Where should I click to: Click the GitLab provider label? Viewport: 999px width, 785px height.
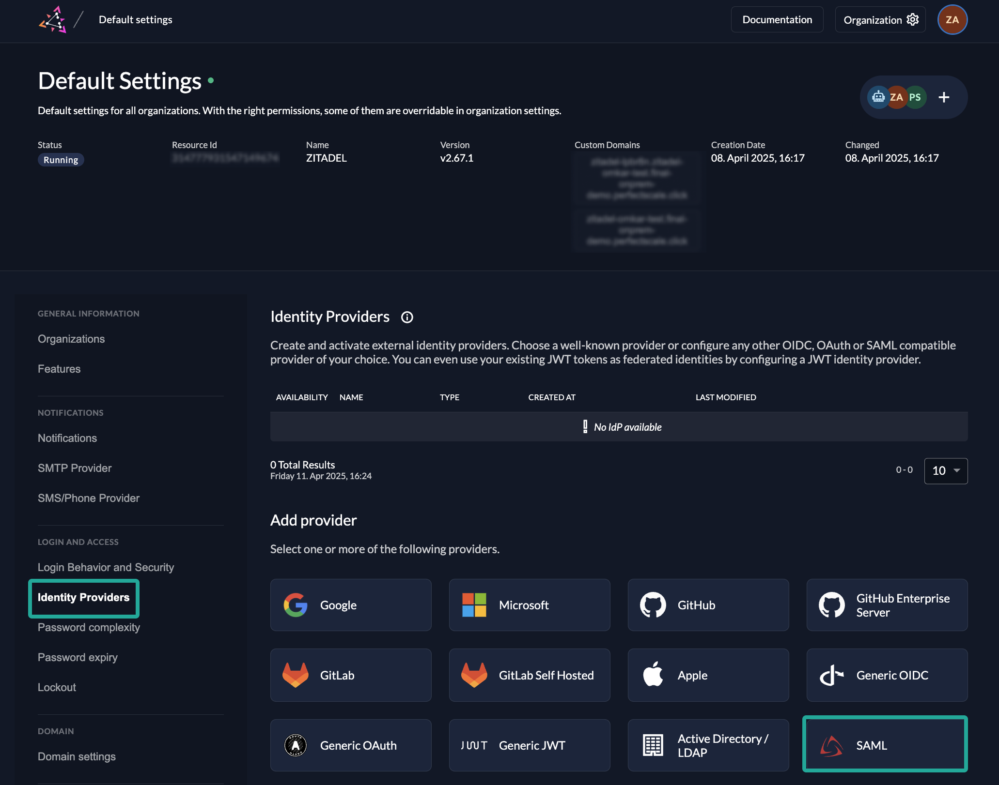(337, 675)
